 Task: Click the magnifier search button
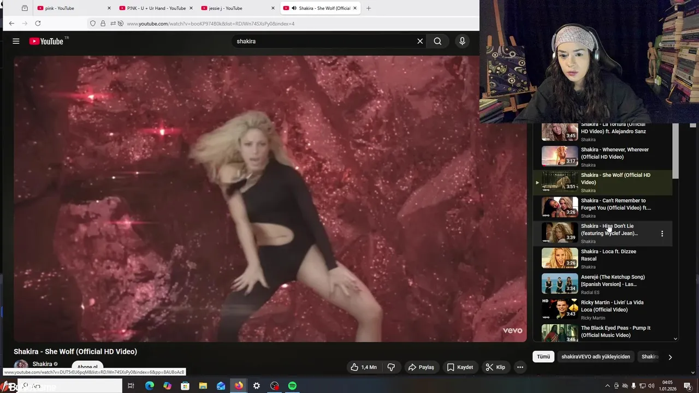[437, 41]
